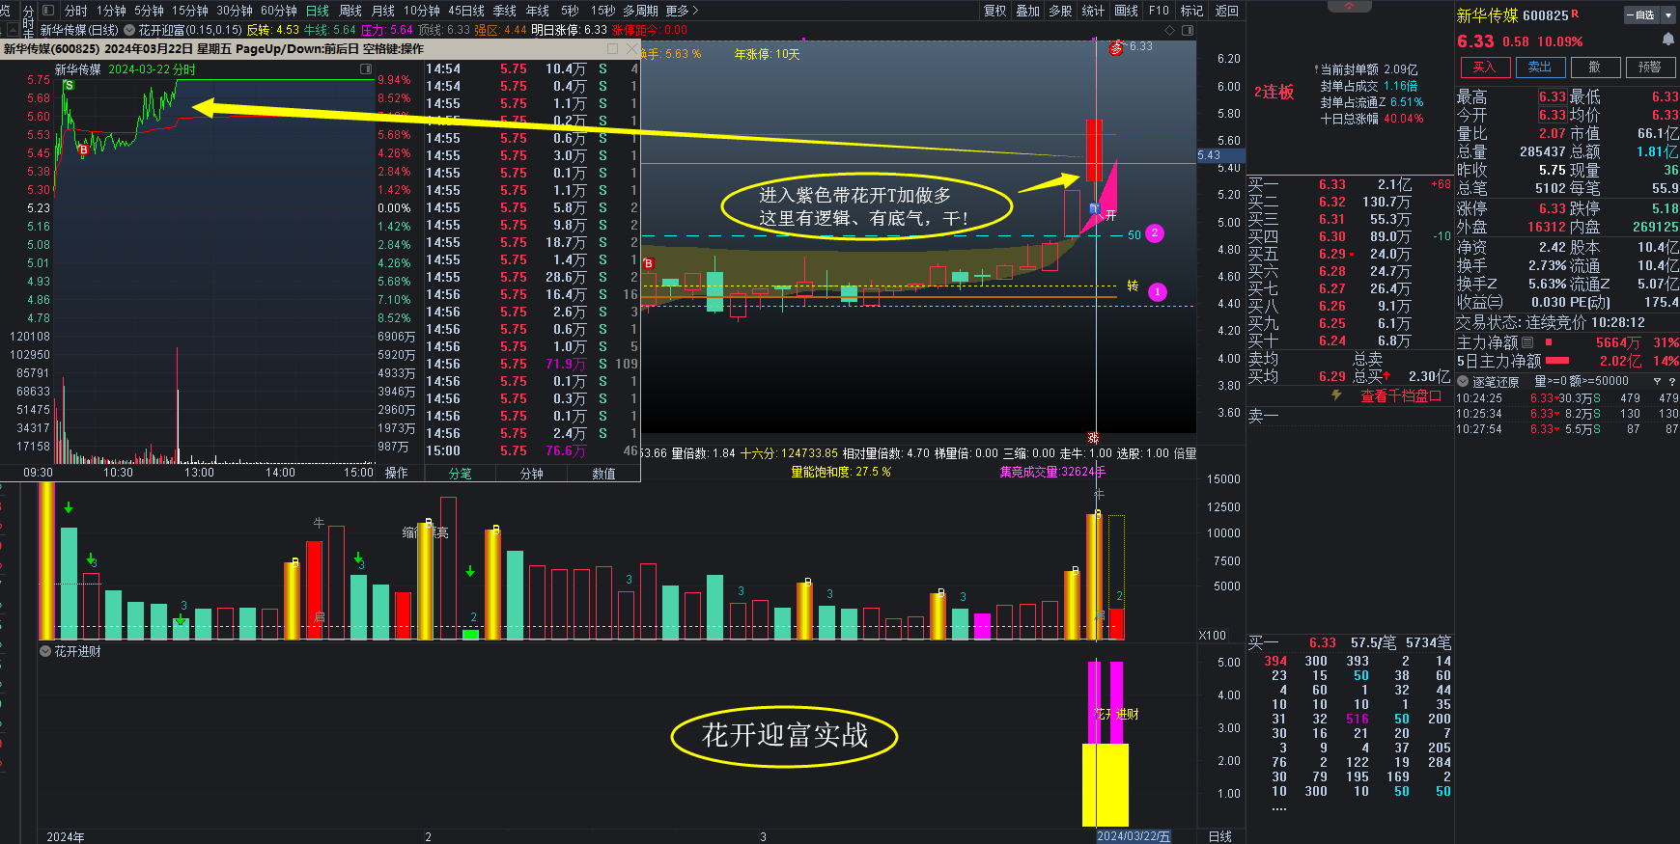This screenshot has width=1680, height=844.
Task: Click the 返回 return button
Action: [x=1226, y=11]
